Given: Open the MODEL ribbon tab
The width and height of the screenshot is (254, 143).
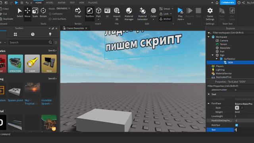Looking at the screenshot, I should point(50,3).
